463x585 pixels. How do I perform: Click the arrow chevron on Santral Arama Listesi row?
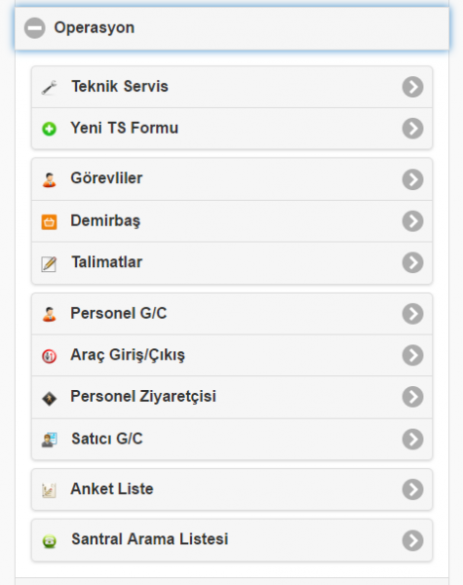pyautogui.click(x=412, y=540)
